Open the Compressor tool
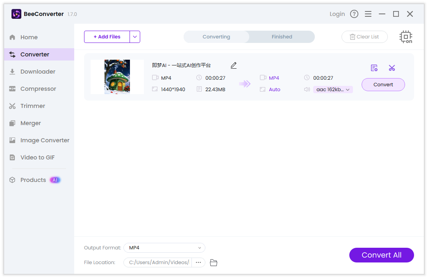This screenshot has height=278, width=428. pos(39,88)
